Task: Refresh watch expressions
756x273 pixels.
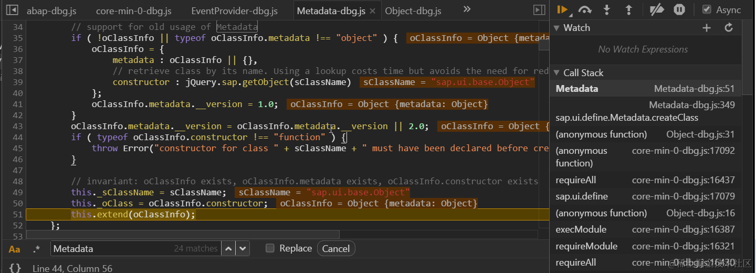Action: (729, 28)
